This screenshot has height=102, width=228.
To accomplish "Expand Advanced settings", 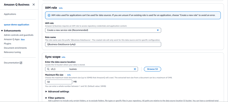I will (x=57, y=92).
